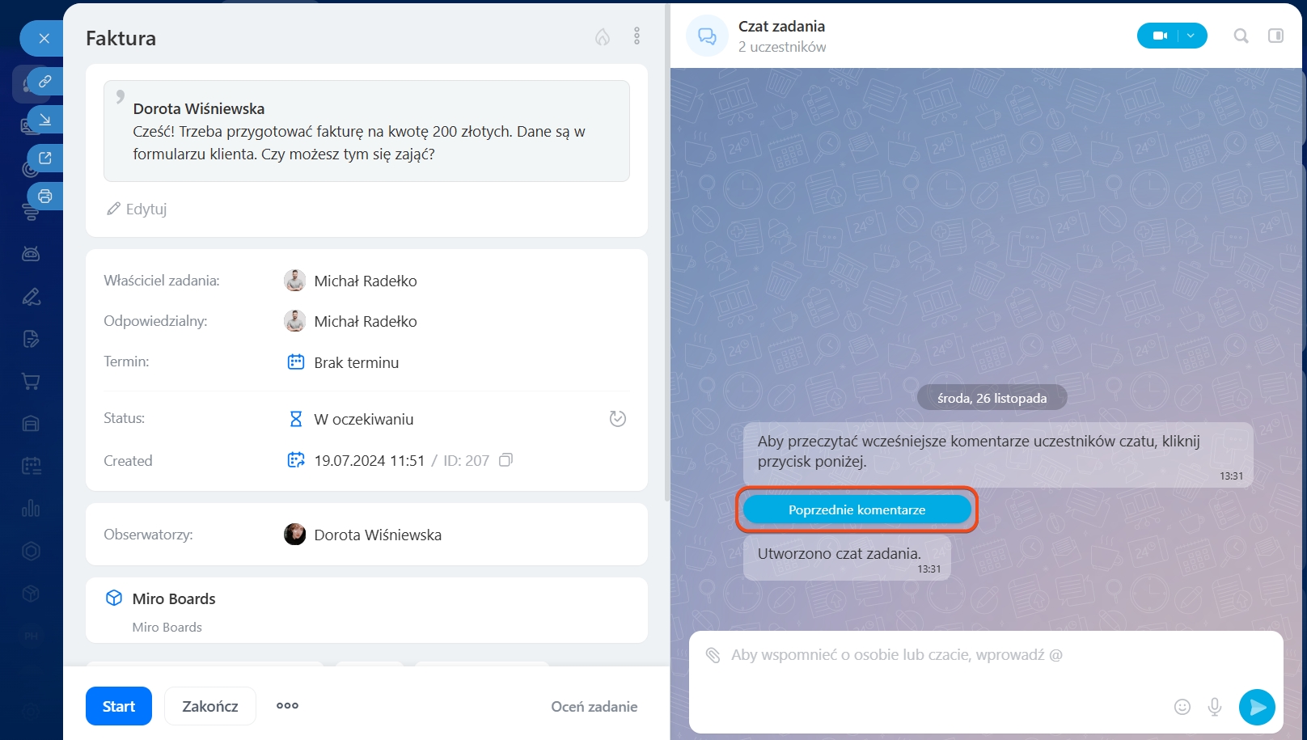
Task: Open the three-dot task options menu
Action: (637, 36)
